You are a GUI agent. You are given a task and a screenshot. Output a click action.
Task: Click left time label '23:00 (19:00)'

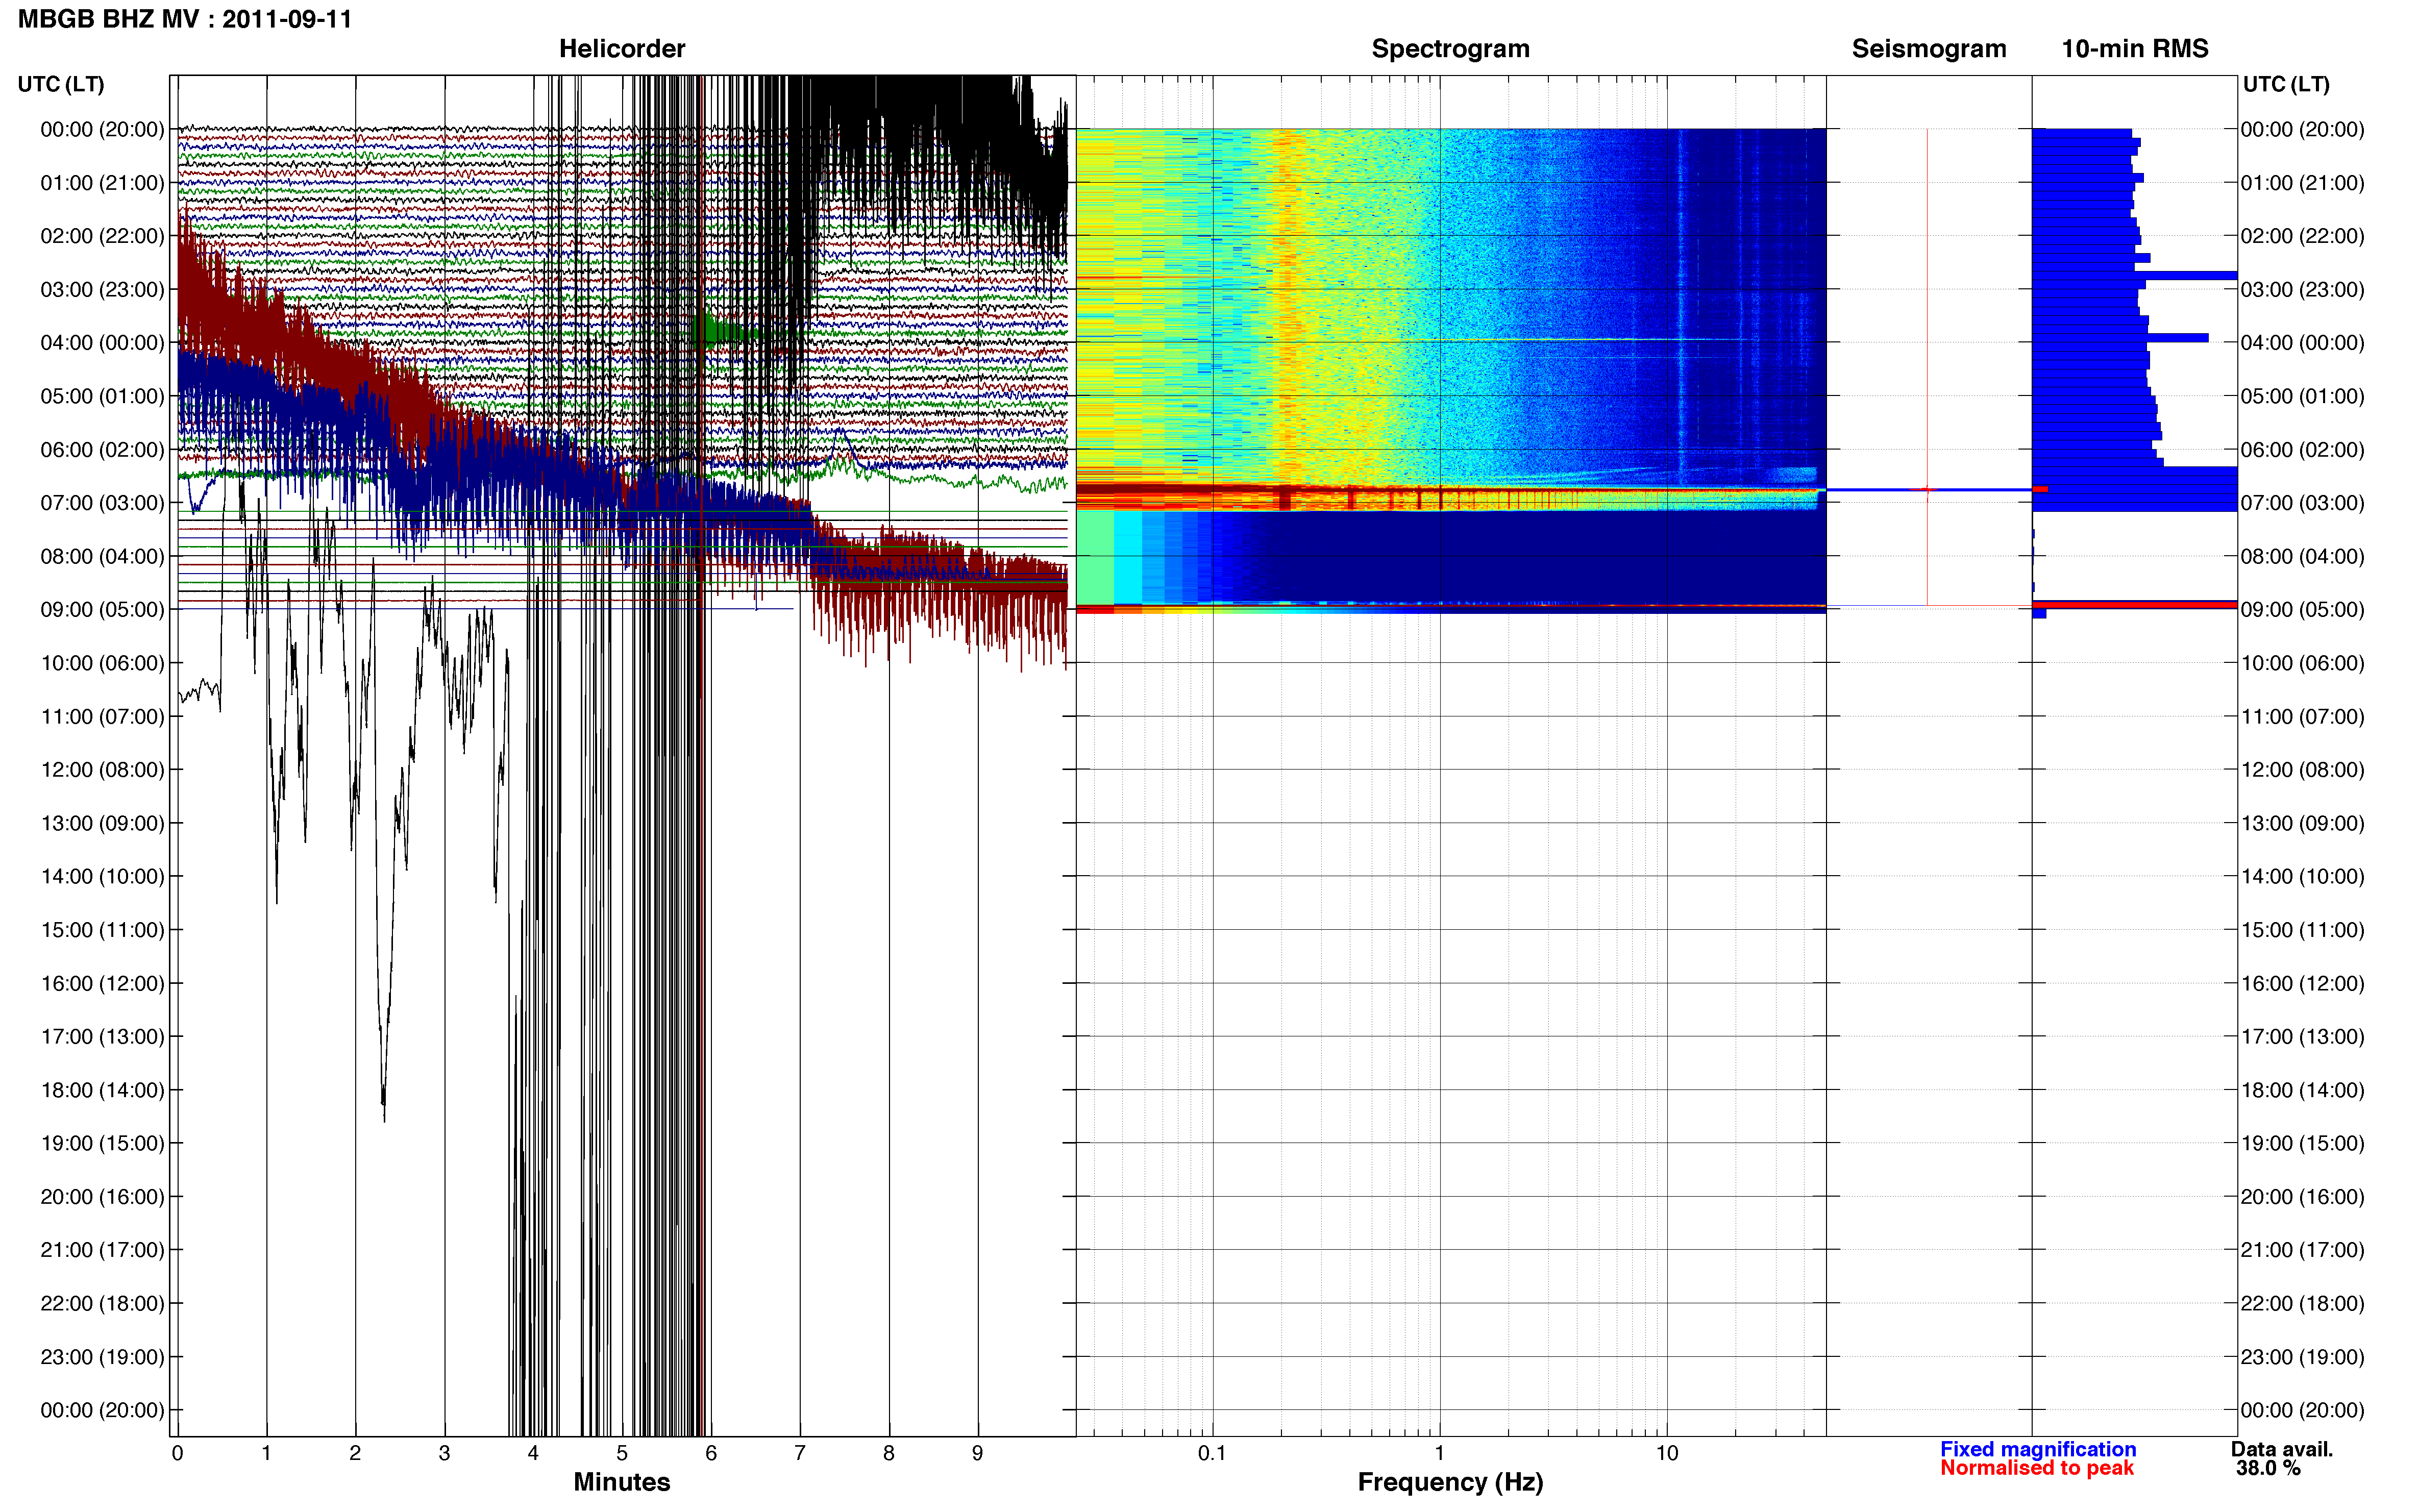click(102, 1357)
